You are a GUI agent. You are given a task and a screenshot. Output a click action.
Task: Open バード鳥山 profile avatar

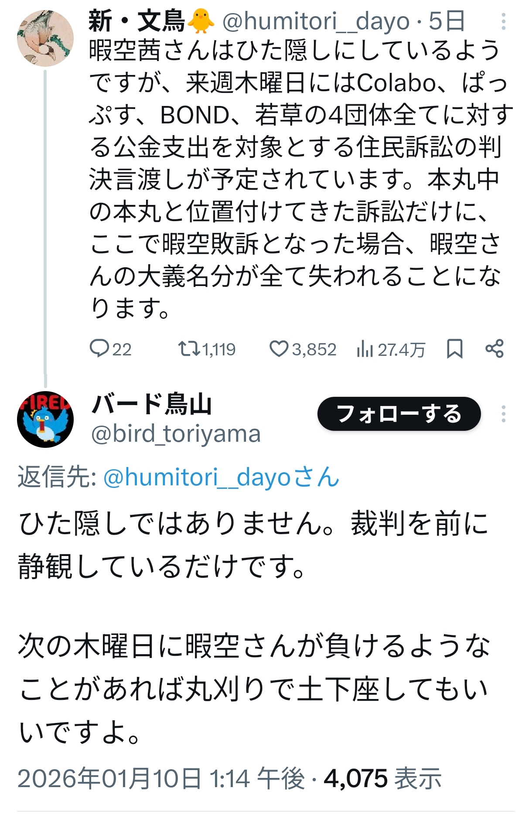pos(45,419)
